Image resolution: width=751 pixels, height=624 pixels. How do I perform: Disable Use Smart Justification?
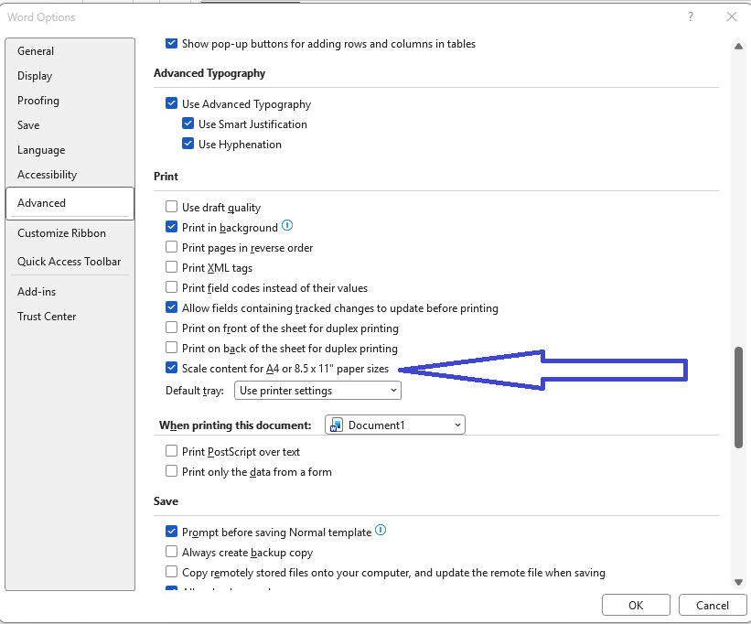coord(188,124)
